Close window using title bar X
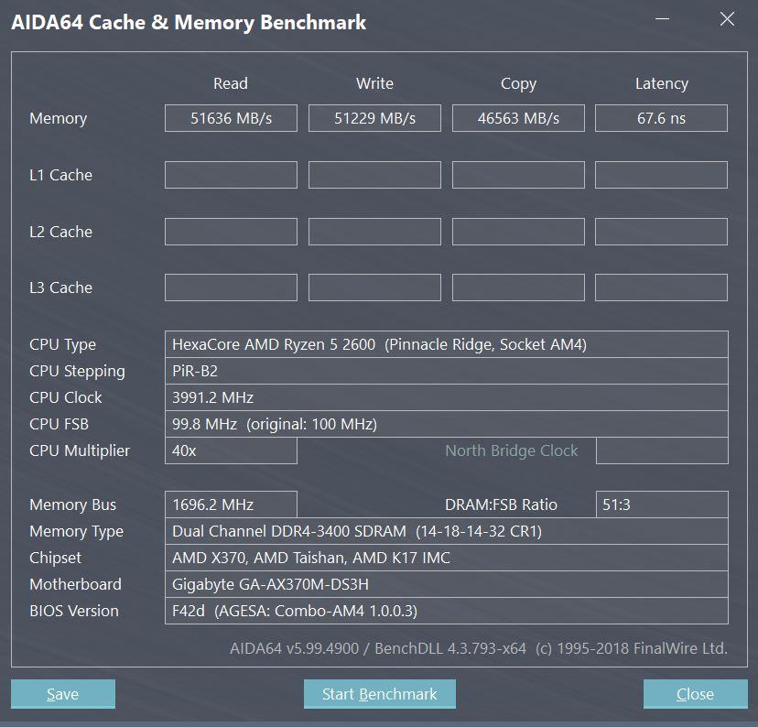Viewport: 758px width, 727px height. 727,19
